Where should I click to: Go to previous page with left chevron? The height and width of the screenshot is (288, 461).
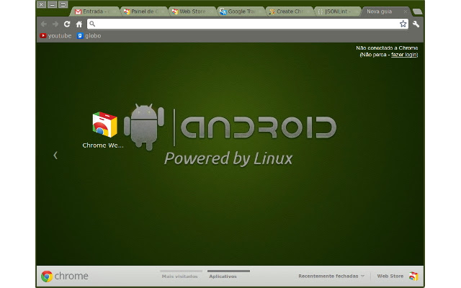(x=55, y=156)
